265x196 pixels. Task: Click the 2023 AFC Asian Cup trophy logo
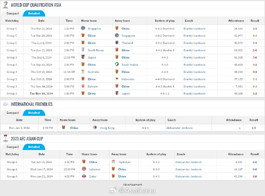pos(5,138)
